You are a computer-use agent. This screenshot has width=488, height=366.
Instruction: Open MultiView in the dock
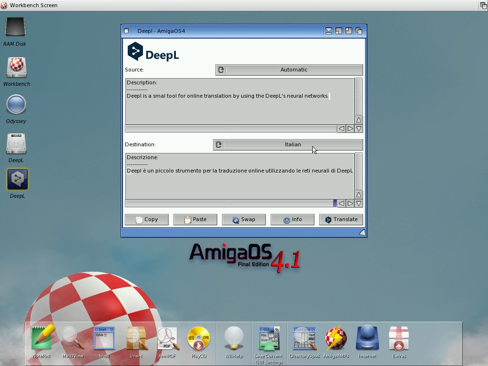click(x=72, y=338)
